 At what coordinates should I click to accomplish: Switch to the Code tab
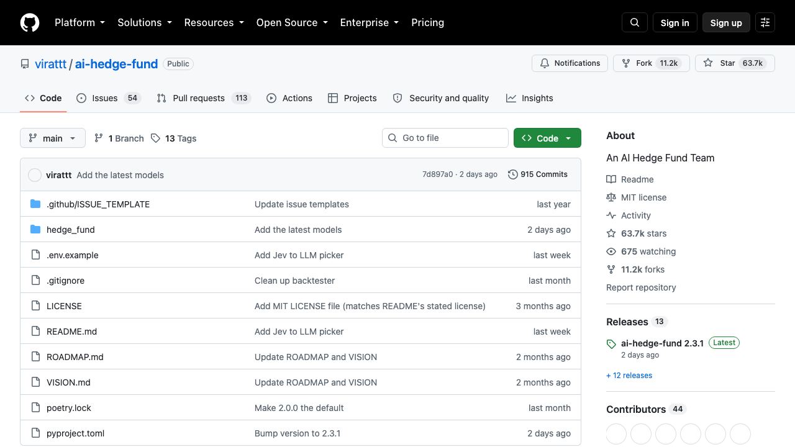click(43, 98)
